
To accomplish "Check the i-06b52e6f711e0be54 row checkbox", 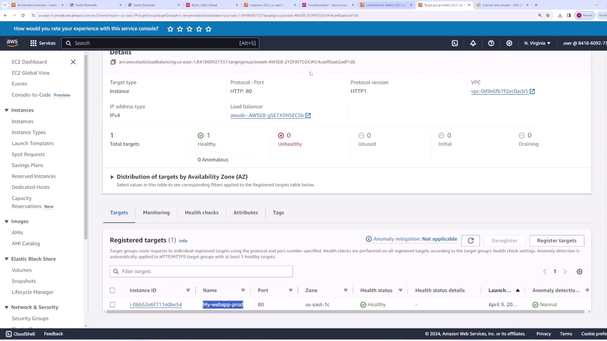I will click(x=112, y=305).
